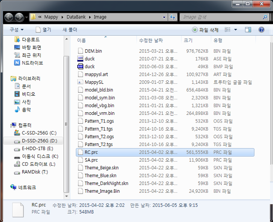
Task: Select Mappy in the address breadcrumb
Action: tap(51, 17)
